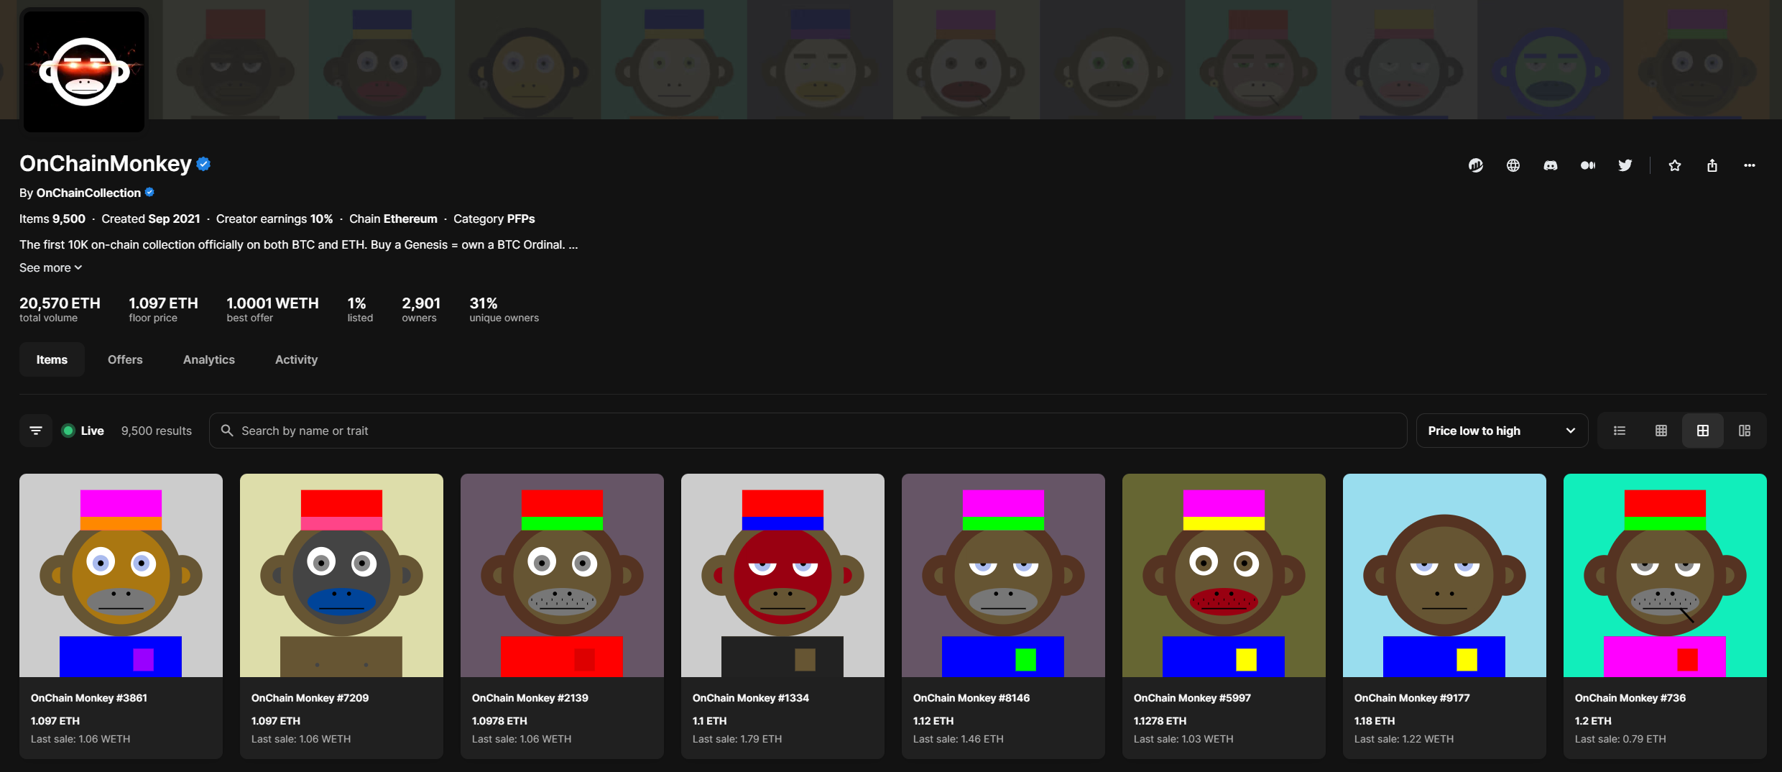
Task: Open the Discord server icon
Action: 1551,165
